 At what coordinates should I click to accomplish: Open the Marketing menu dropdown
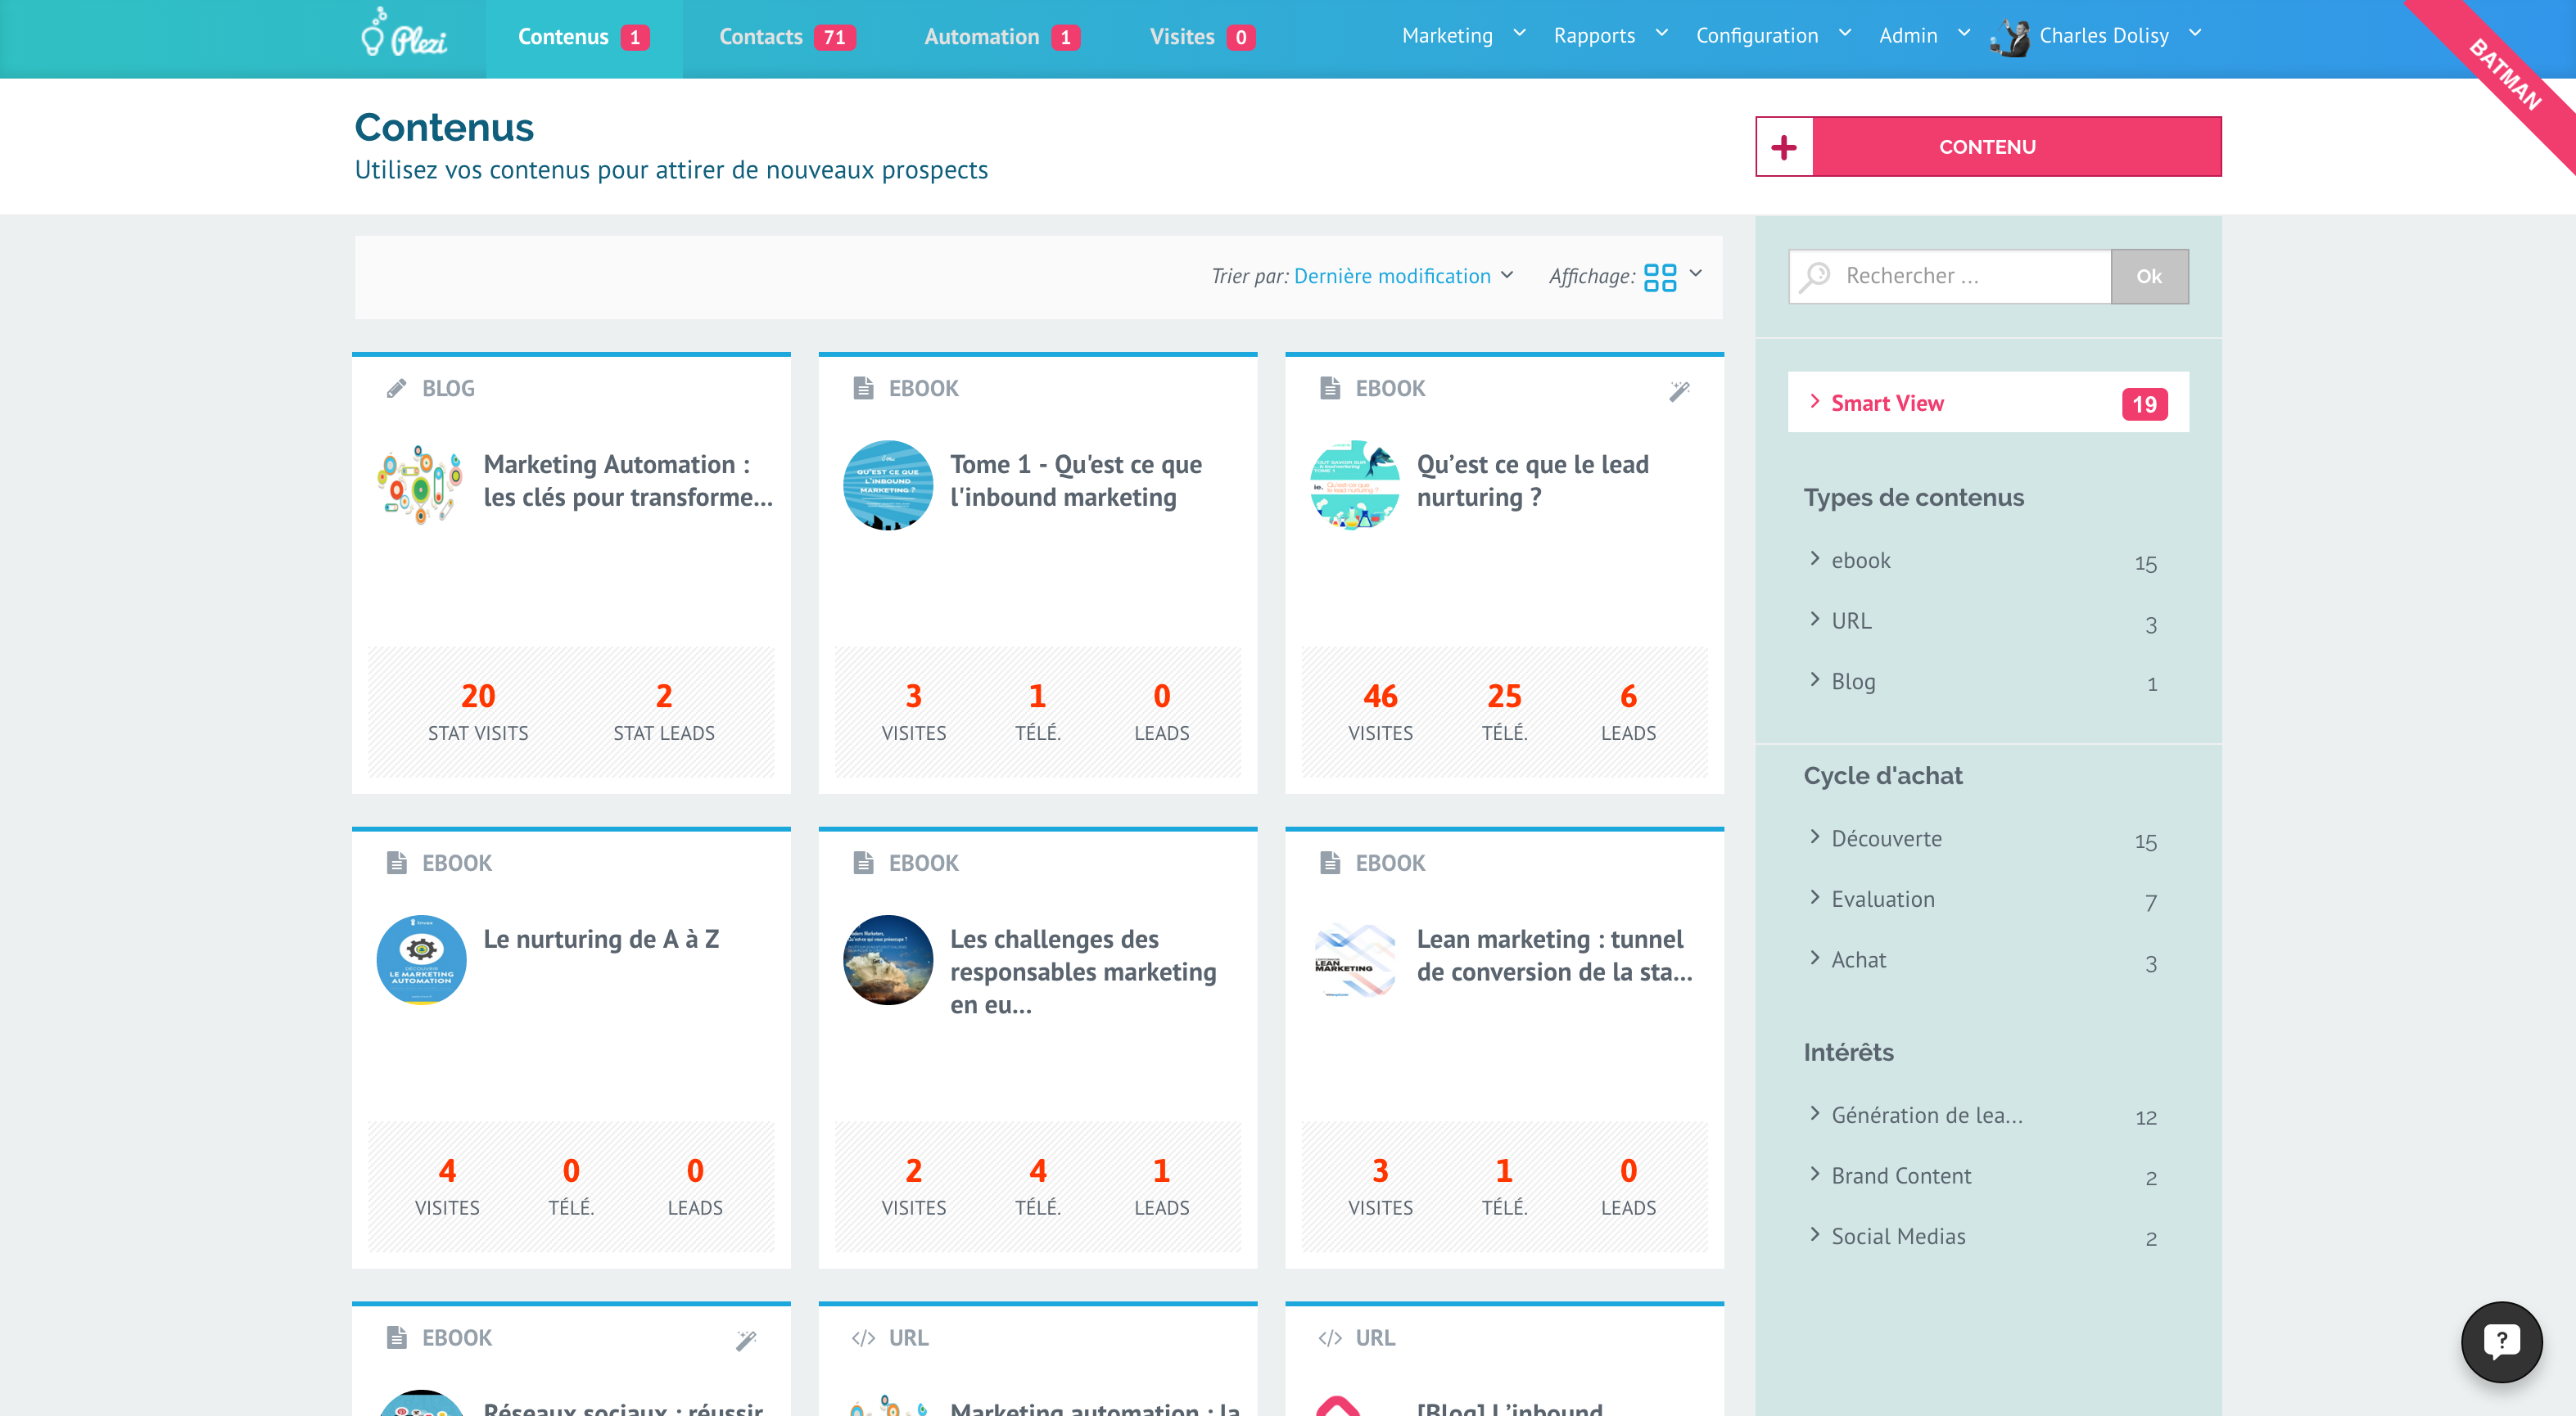click(x=1464, y=36)
